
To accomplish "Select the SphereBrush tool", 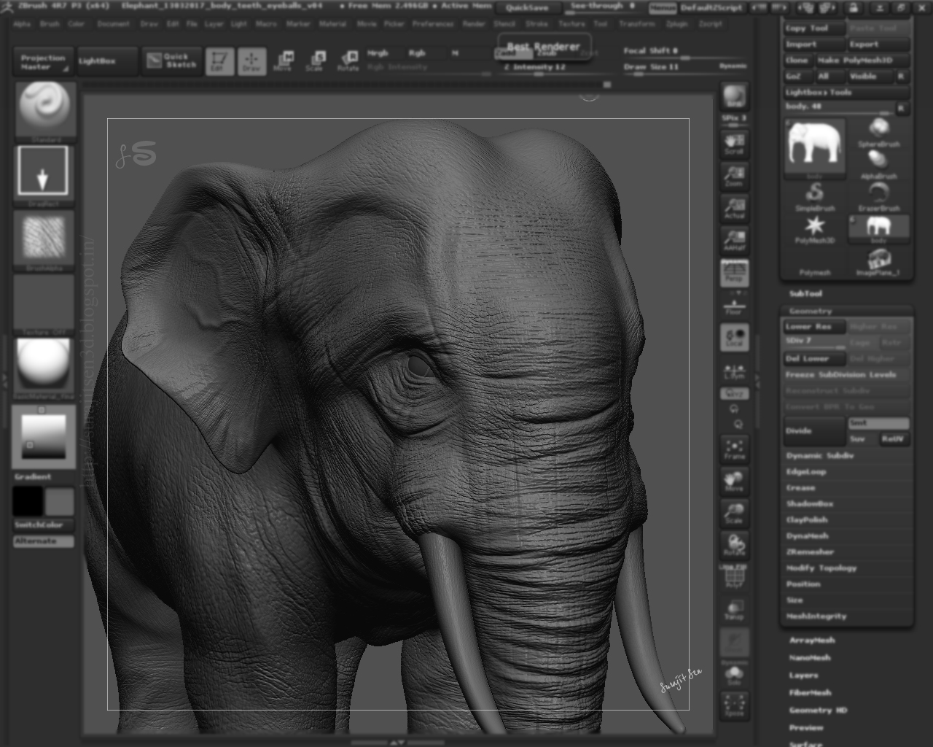I will click(x=879, y=133).
